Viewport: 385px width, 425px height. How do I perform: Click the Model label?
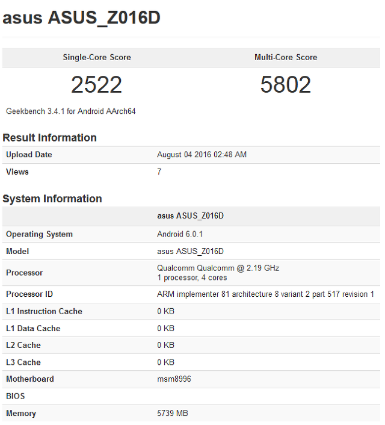tap(17, 251)
